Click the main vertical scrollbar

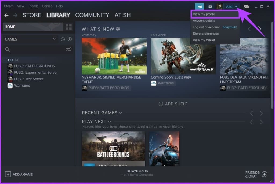(x=272, y=65)
